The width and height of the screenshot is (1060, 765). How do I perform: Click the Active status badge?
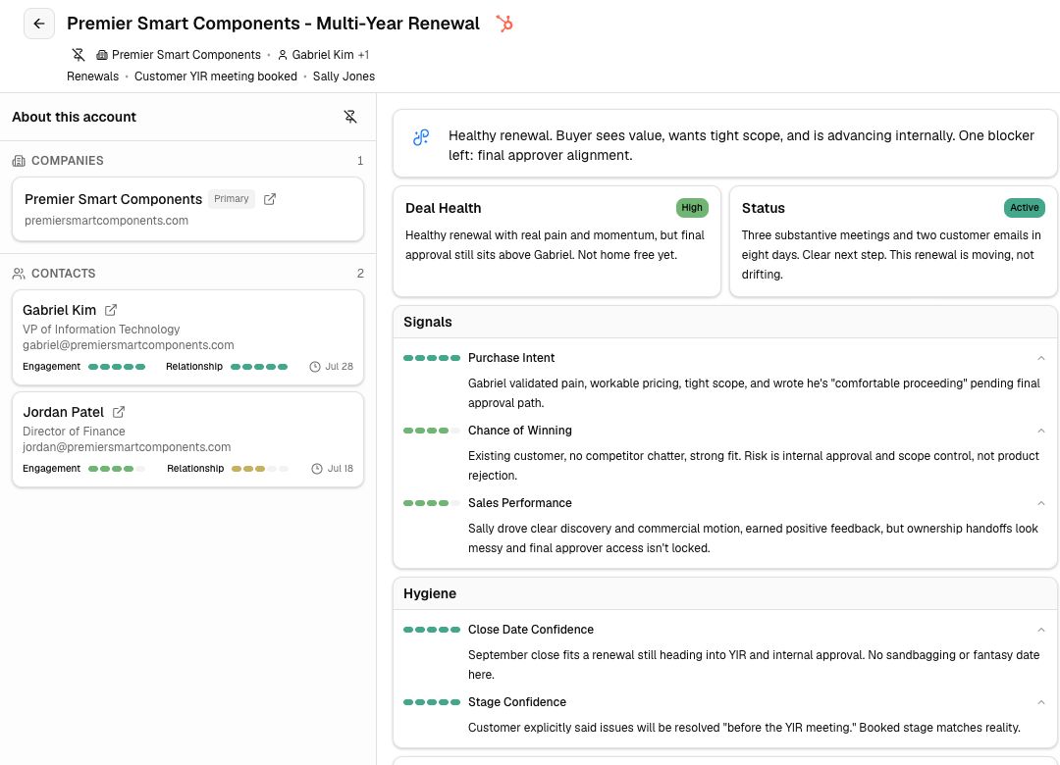1024,208
